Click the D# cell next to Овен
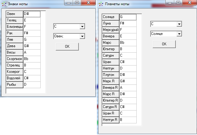 tap(32, 14)
